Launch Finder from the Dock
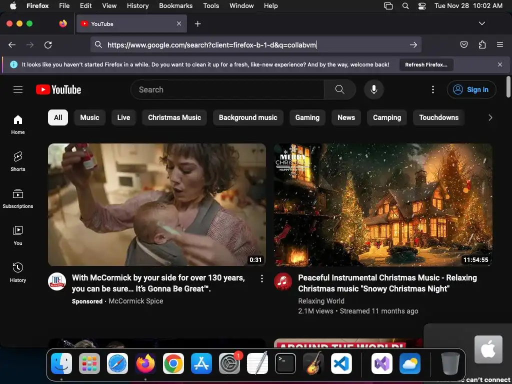Viewport: 512px width, 384px height. (x=61, y=363)
